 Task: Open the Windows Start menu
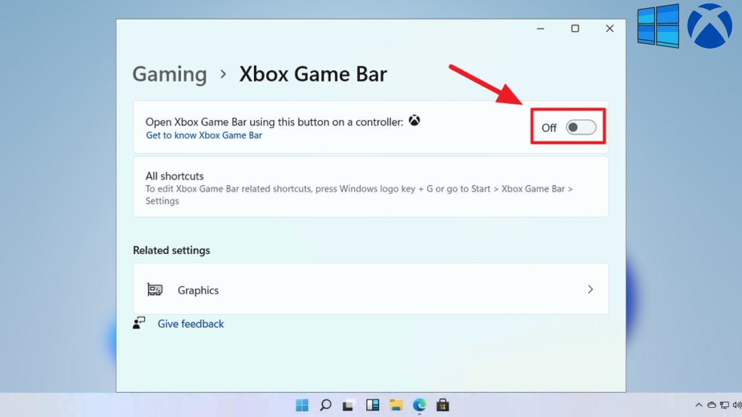point(302,405)
